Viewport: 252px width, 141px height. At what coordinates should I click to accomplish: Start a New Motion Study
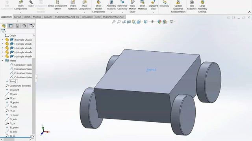(x=133, y=7)
